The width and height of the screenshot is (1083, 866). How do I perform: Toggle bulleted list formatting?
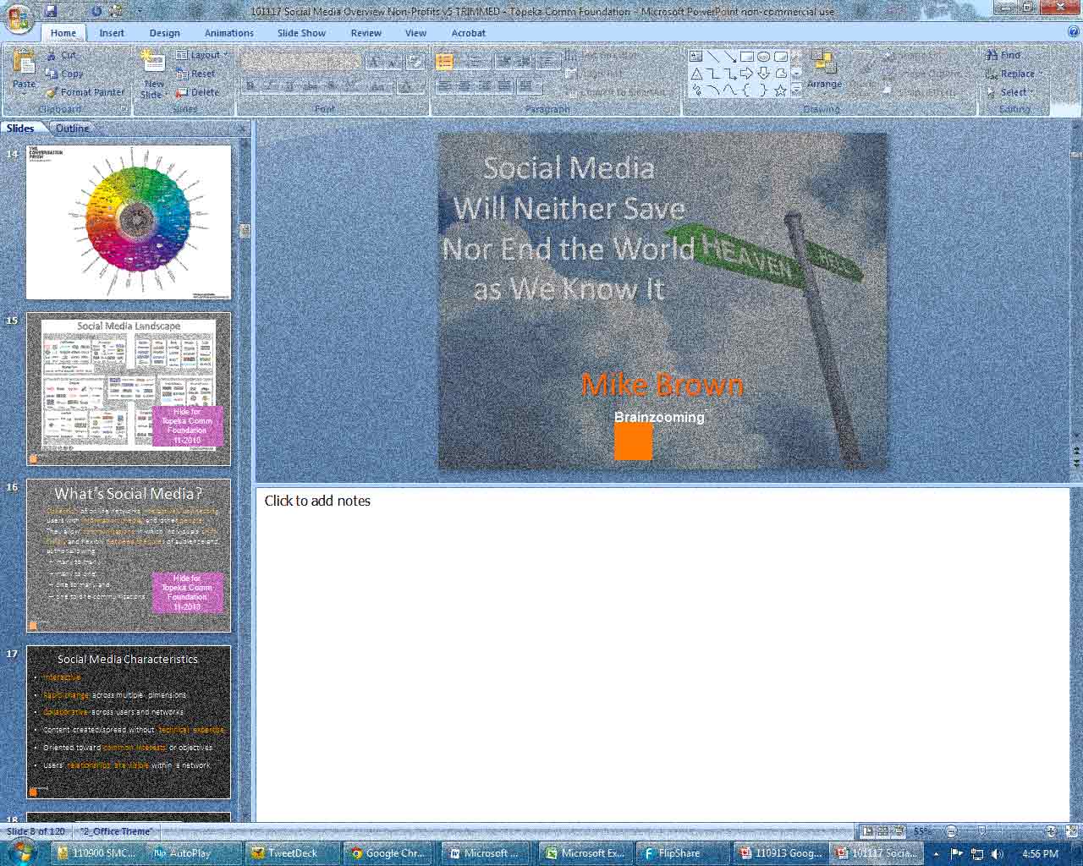[444, 61]
